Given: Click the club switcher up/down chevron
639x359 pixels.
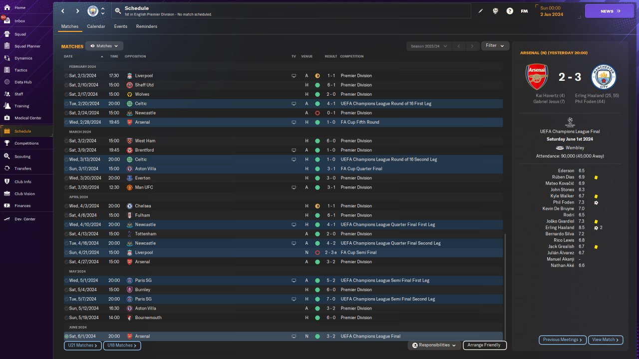Looking at the screenshot, I should [103, 11].
